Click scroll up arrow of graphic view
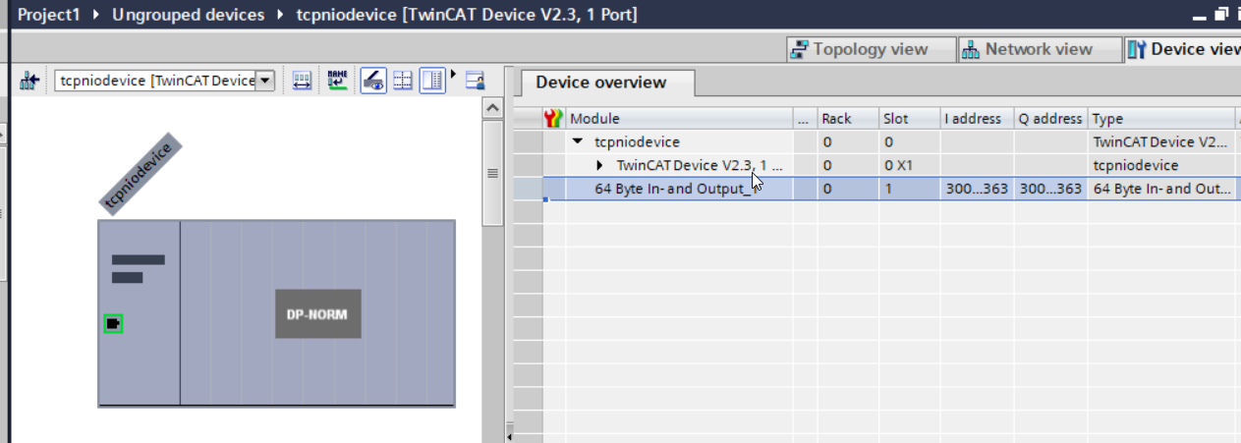The height and width of the screenshot is (443, 1241). click(493, 106)
